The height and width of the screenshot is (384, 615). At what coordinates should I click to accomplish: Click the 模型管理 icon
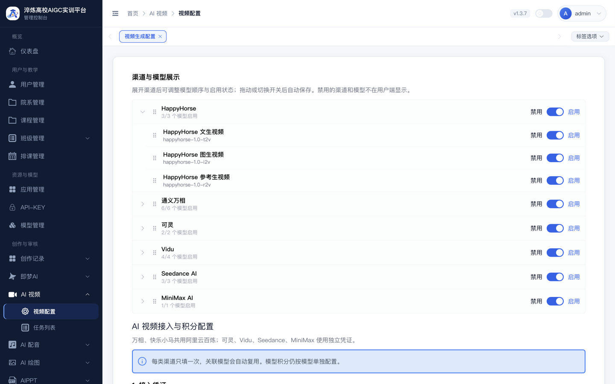[12, 225]
